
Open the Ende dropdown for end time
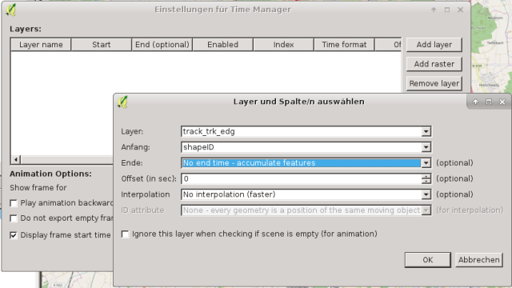[x=426, y=163]
